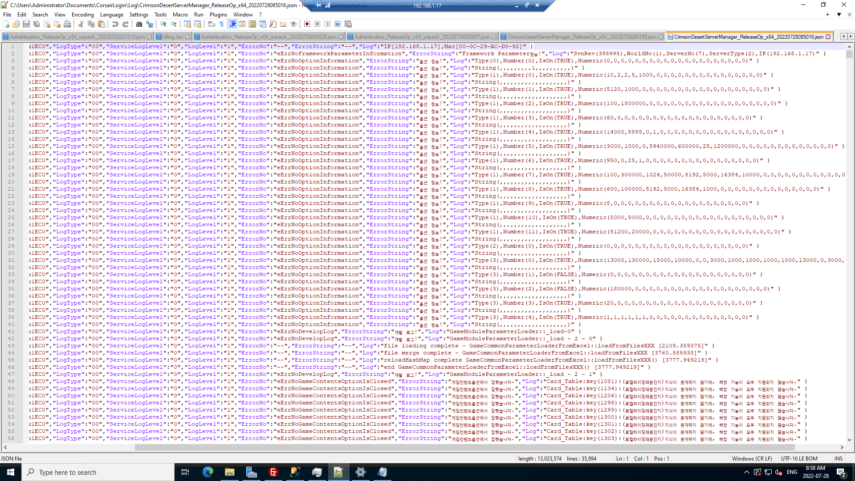Open the Encoding menu

[x=83, y=14]
